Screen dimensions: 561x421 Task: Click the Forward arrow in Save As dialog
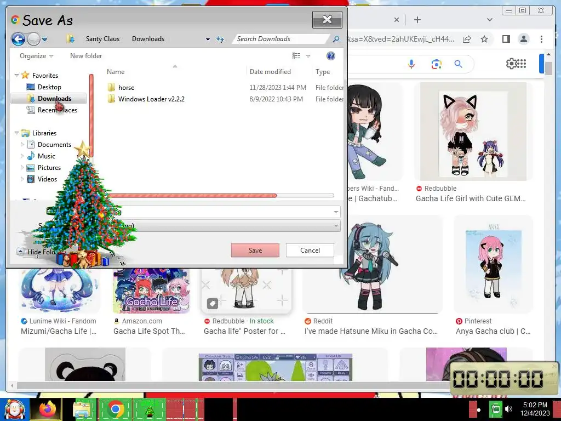(33, 39)
